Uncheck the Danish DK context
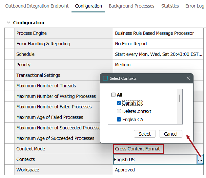 [x=119, y=103]
